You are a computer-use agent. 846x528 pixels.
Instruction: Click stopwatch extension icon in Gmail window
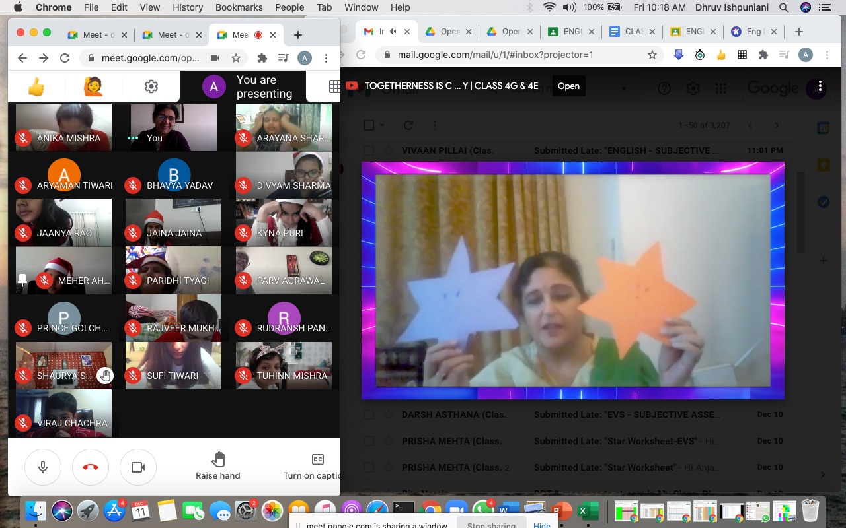(700, 55)
